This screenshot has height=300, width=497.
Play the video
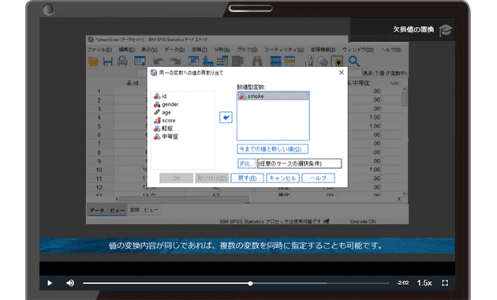[50, 283]
